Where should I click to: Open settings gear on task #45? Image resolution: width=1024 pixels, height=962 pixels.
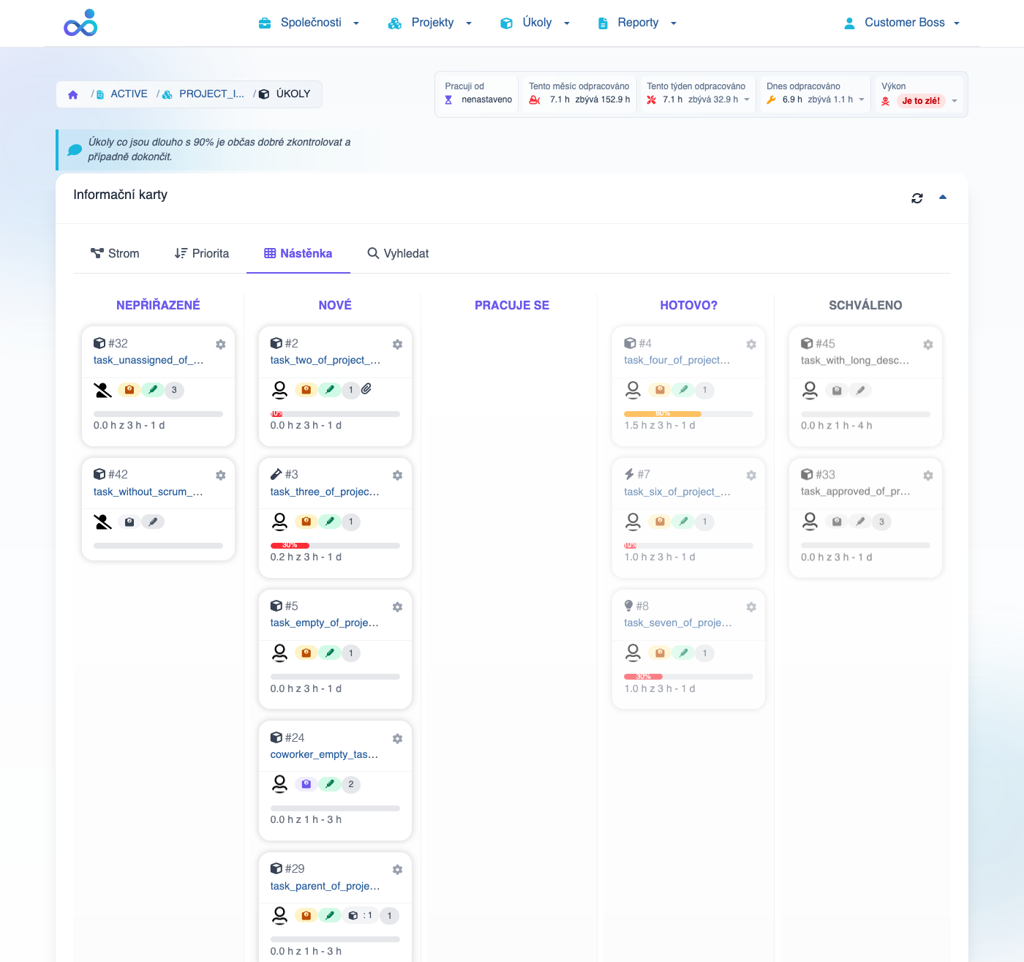pyautogui.click(x=927, y=345)
